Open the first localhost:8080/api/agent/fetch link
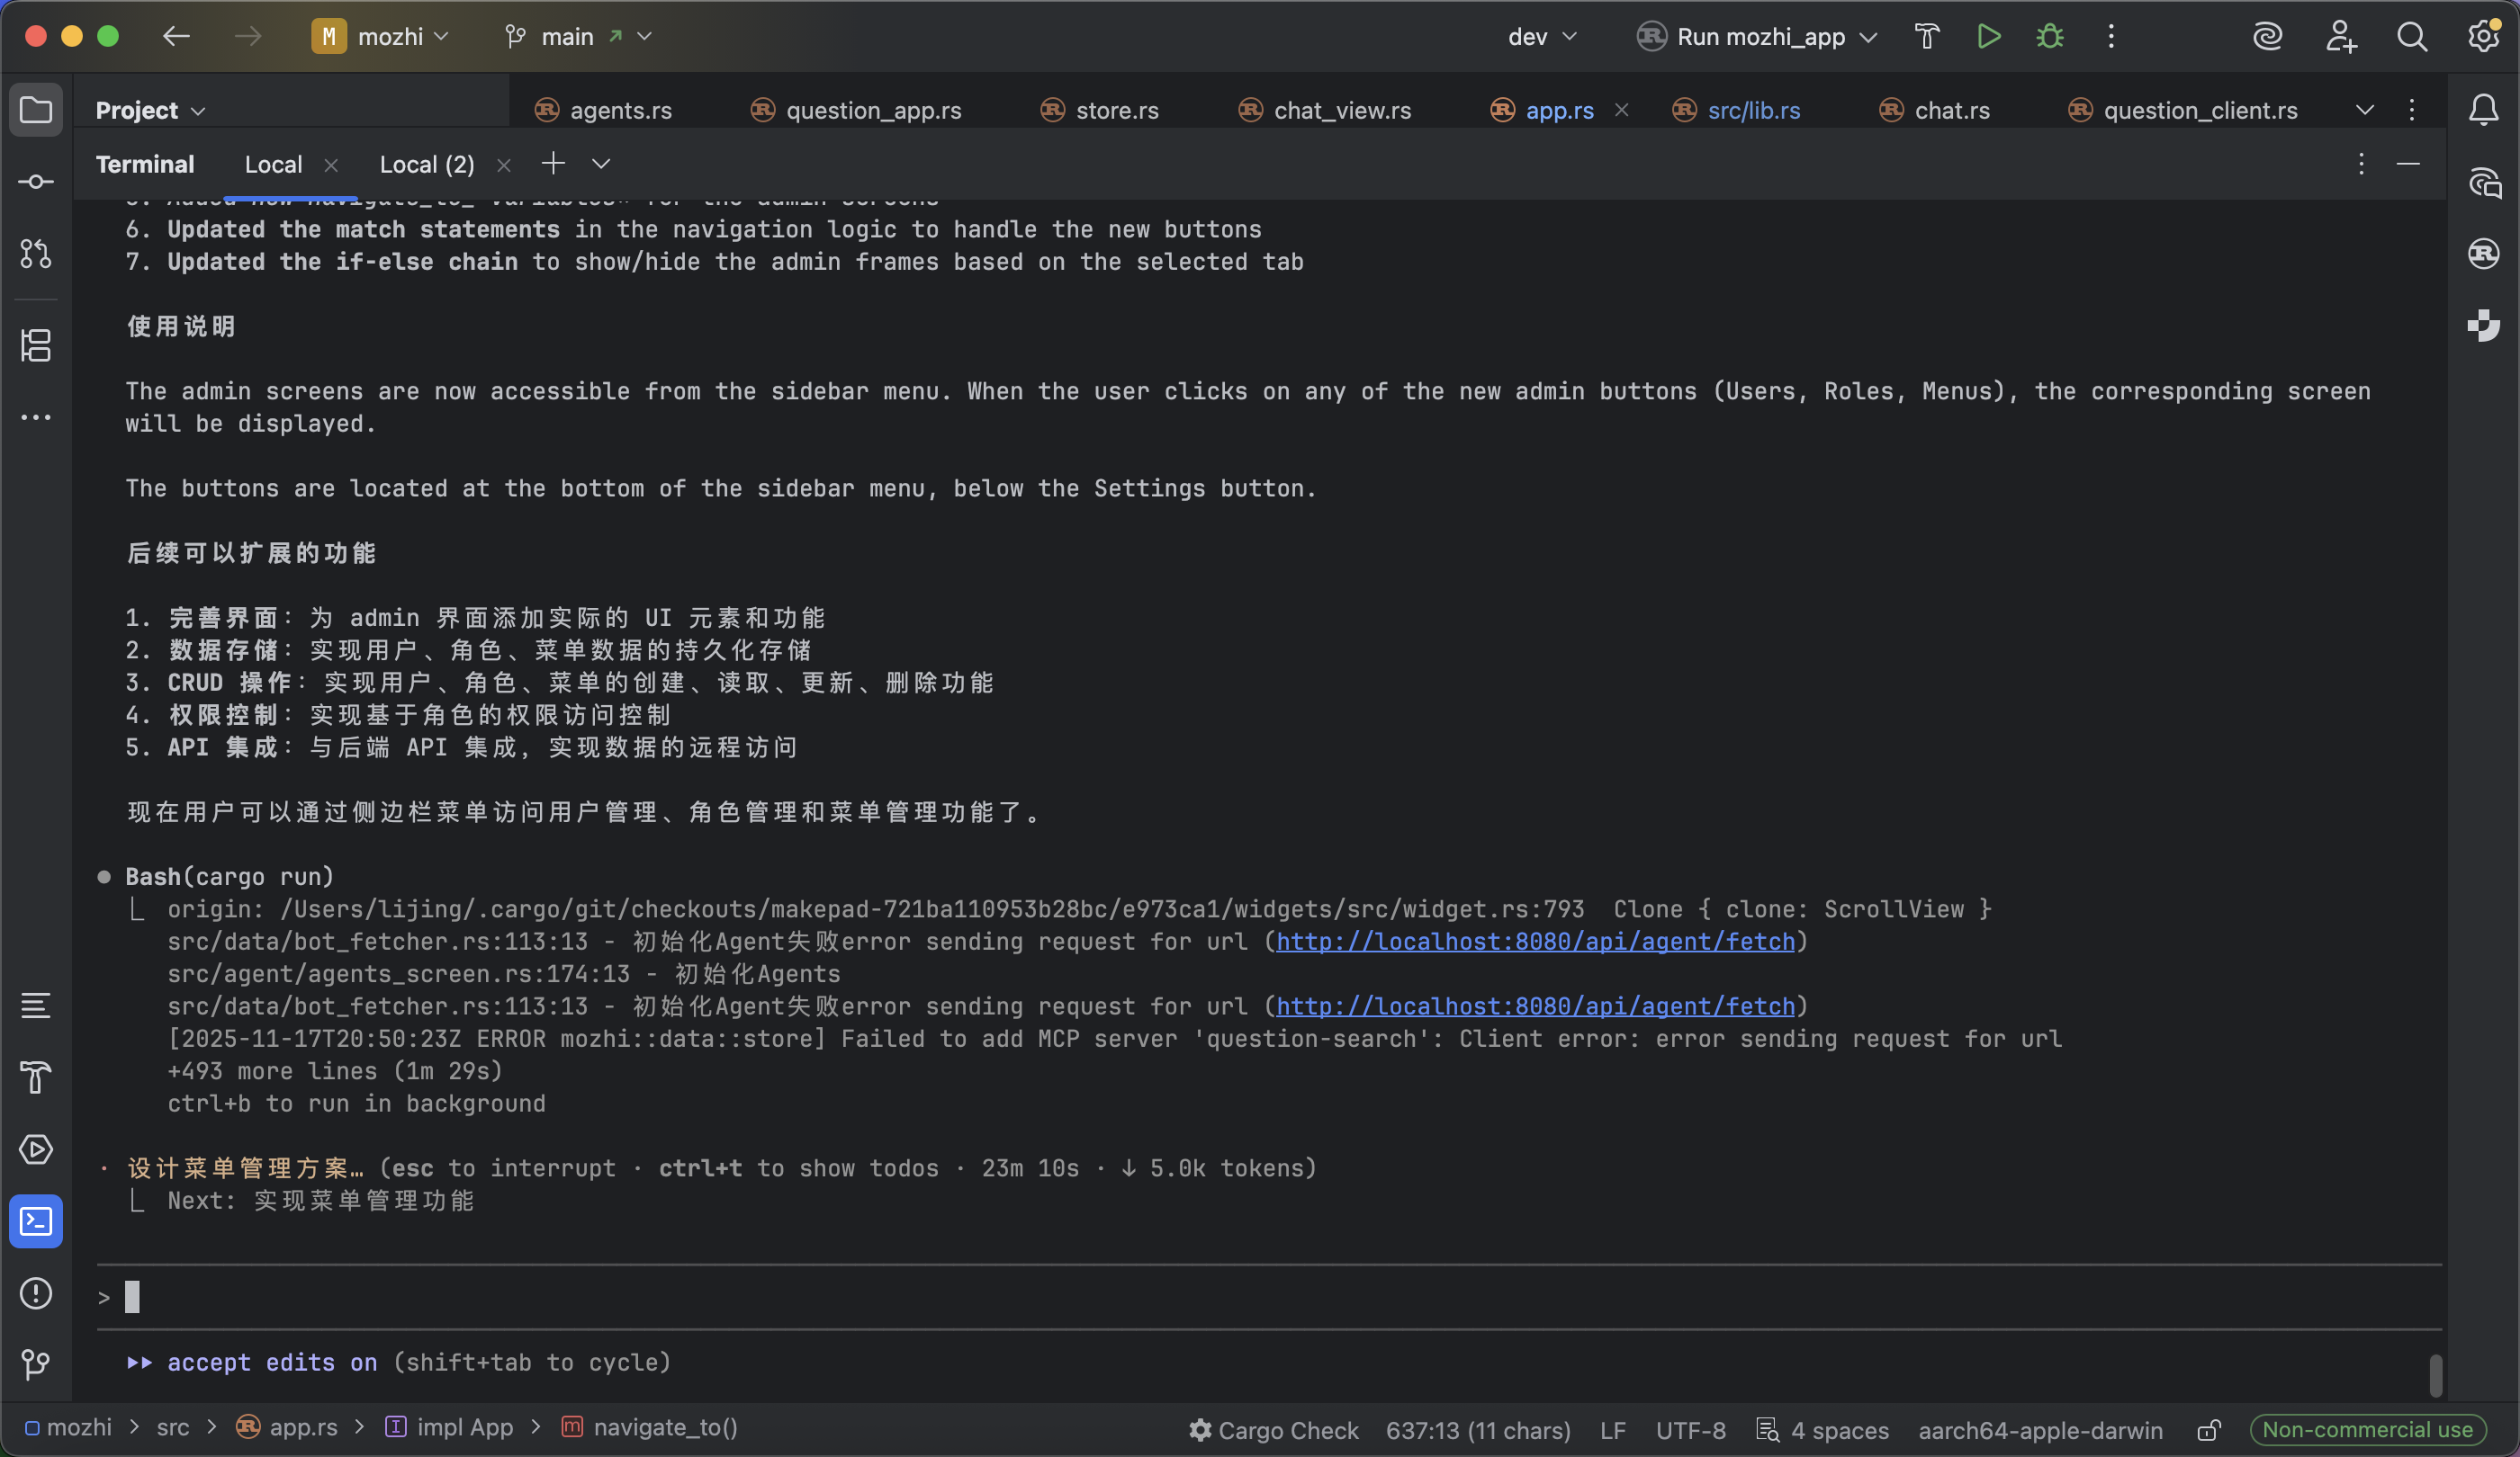 (1534, 942)
